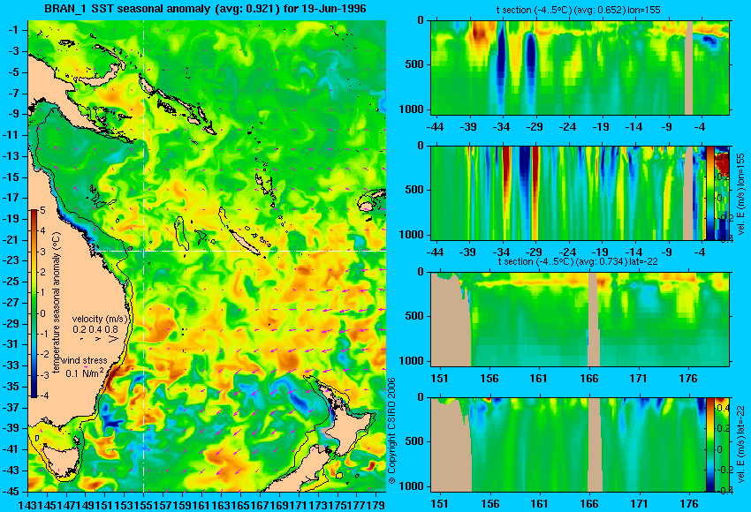751x512 pixels.
Task: Click the '500' depth tick of the lat=-22 temperature section
Action: click(x=414, y=316)
